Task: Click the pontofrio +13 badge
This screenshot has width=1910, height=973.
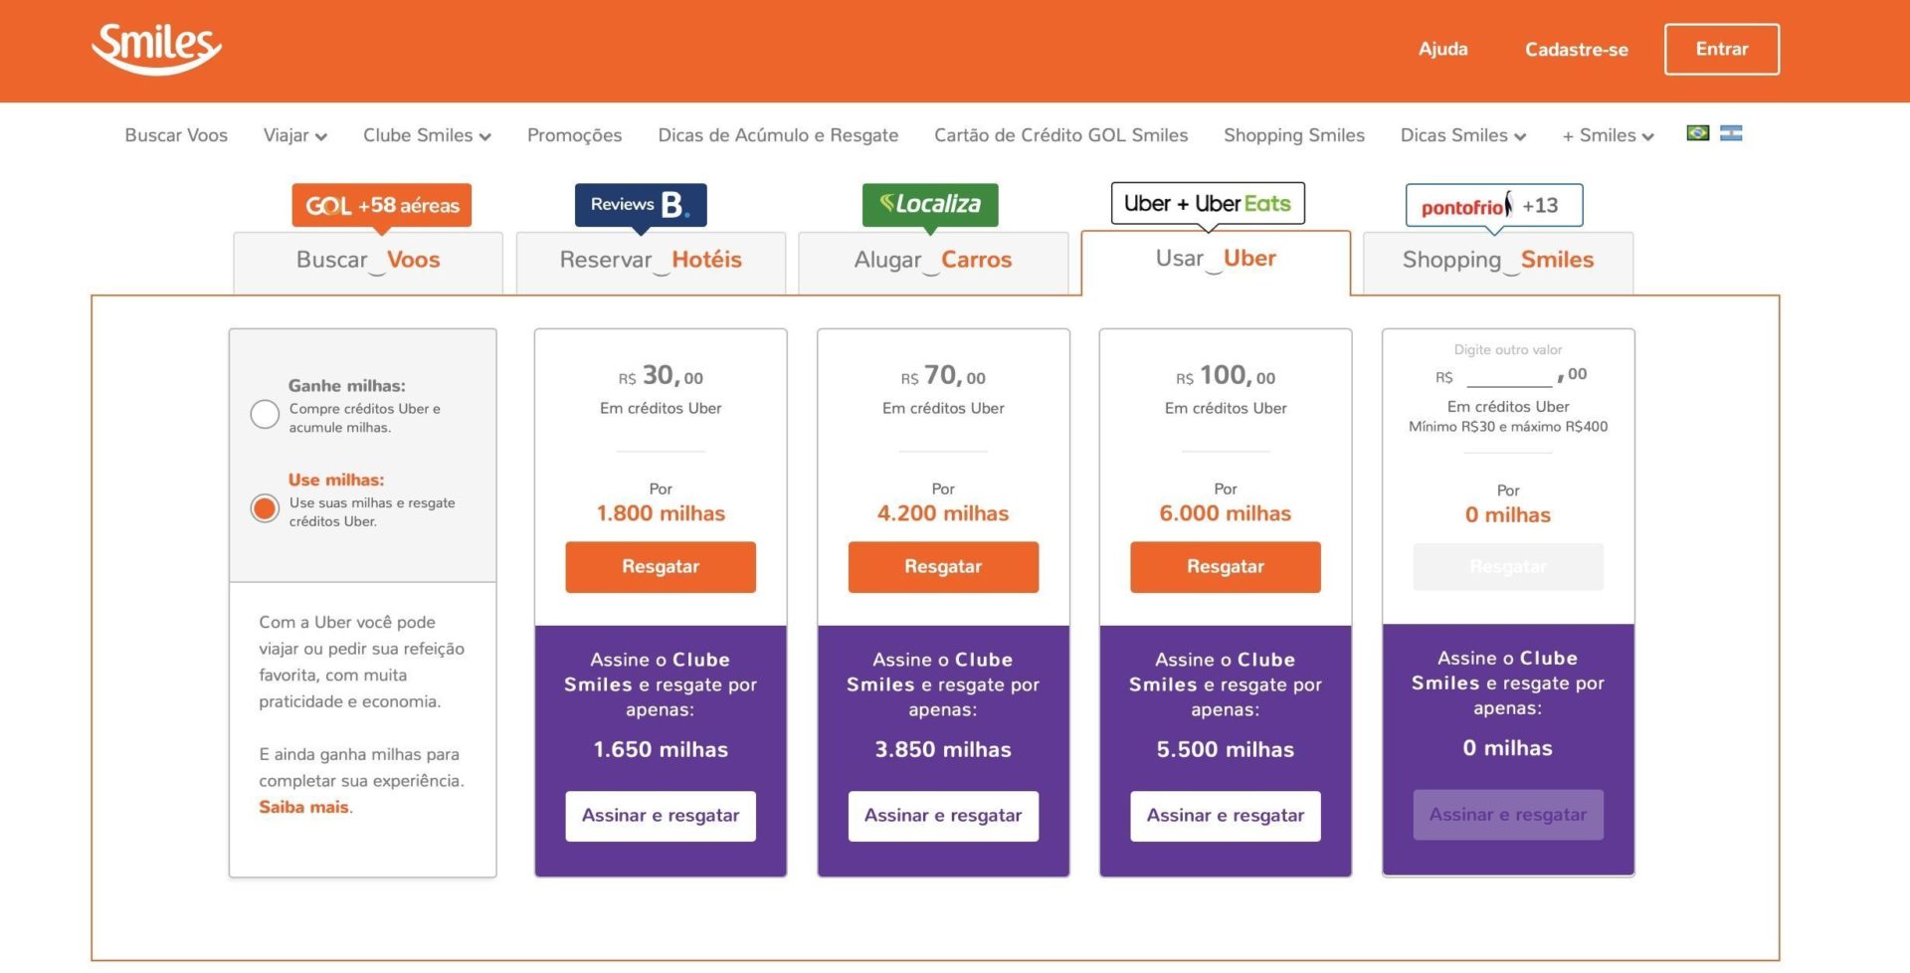Action: tap(1493, 205)
